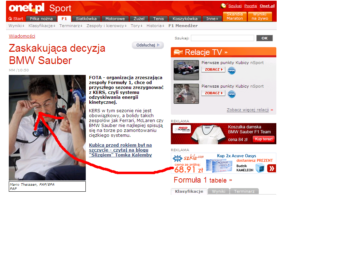Expand Zespoły i kierowcy dropdown
Viewport: 360px width, 261px height.
[x=107, y=26]
